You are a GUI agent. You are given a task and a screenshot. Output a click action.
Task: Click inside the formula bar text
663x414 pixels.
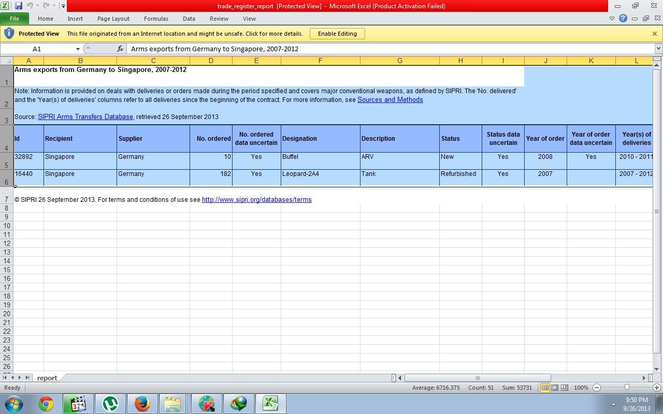click(x=214, y=49)
